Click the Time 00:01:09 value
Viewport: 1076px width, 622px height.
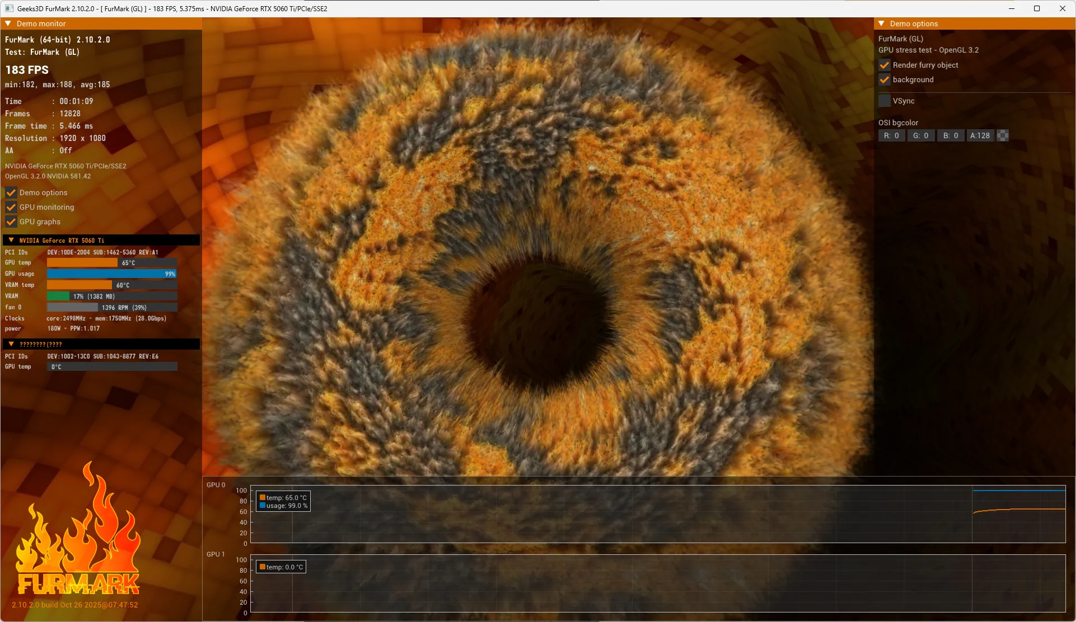[x=76, y=101]
